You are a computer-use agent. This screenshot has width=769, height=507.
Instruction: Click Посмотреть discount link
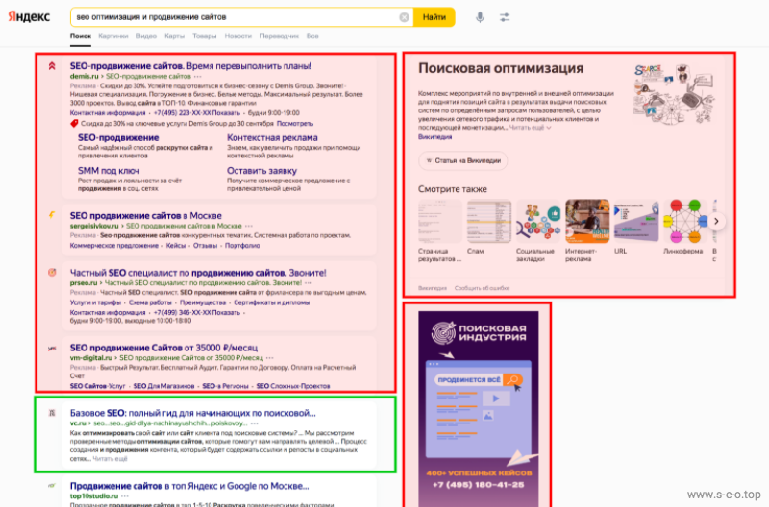(x=295, y=124)
